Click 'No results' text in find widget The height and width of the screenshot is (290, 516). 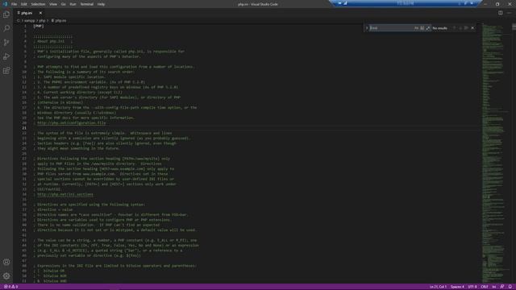point(439,28)
